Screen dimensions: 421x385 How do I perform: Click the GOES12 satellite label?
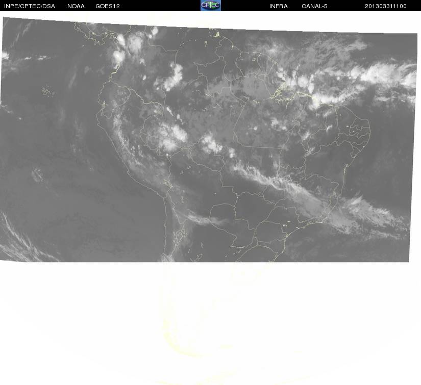tap(108, 6)
